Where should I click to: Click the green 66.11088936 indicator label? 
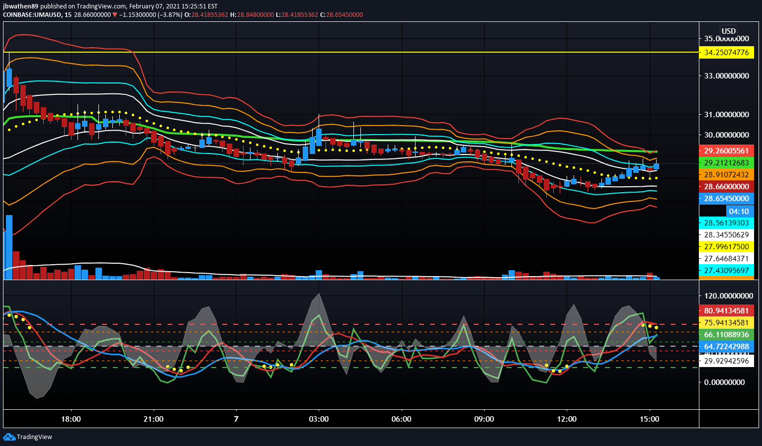tap(726, 335)
